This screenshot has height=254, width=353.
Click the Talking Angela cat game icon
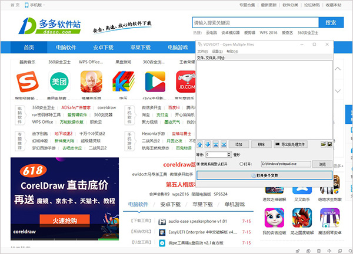coord(274,218)
